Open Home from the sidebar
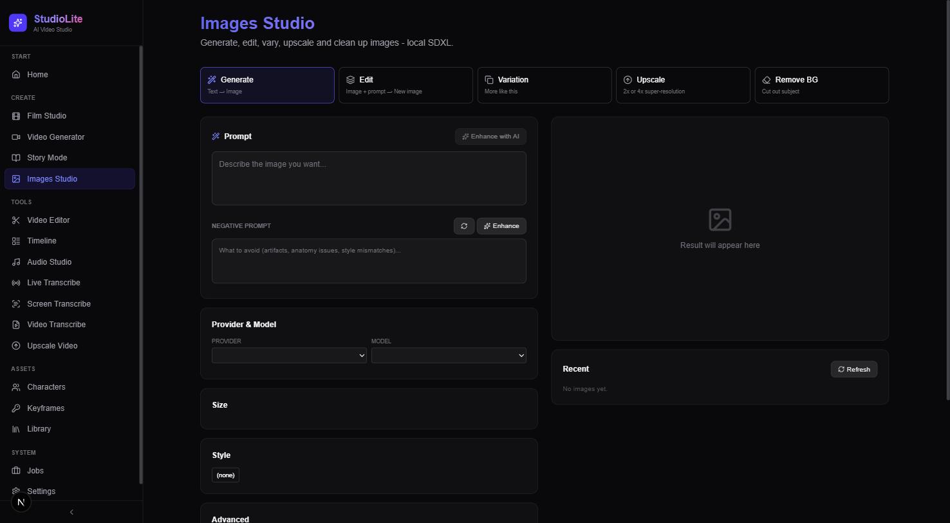950x523 pixels. pos(70,75)
